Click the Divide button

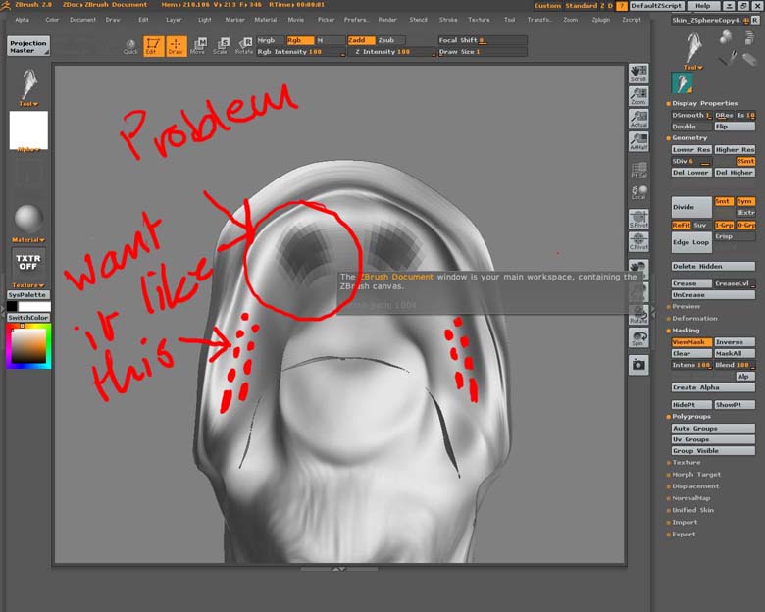691,207
